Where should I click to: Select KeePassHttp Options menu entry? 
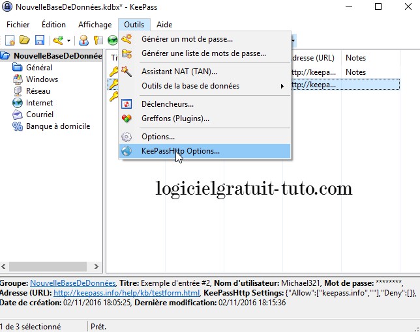point(205,151)
